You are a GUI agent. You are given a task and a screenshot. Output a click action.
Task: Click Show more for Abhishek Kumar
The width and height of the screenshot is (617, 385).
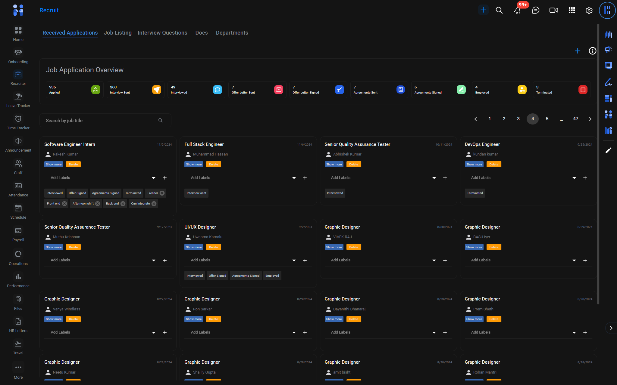334,165
